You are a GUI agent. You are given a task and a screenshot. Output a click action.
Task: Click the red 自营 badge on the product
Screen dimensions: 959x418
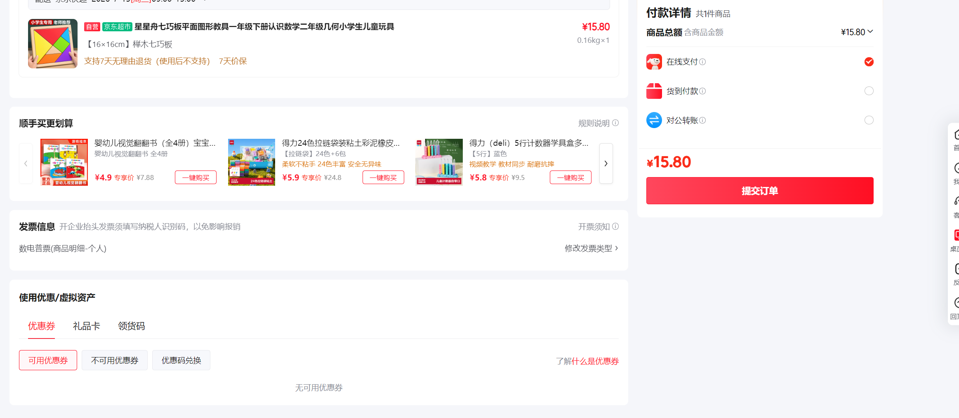pyautogui.click(x=92, y=27)
